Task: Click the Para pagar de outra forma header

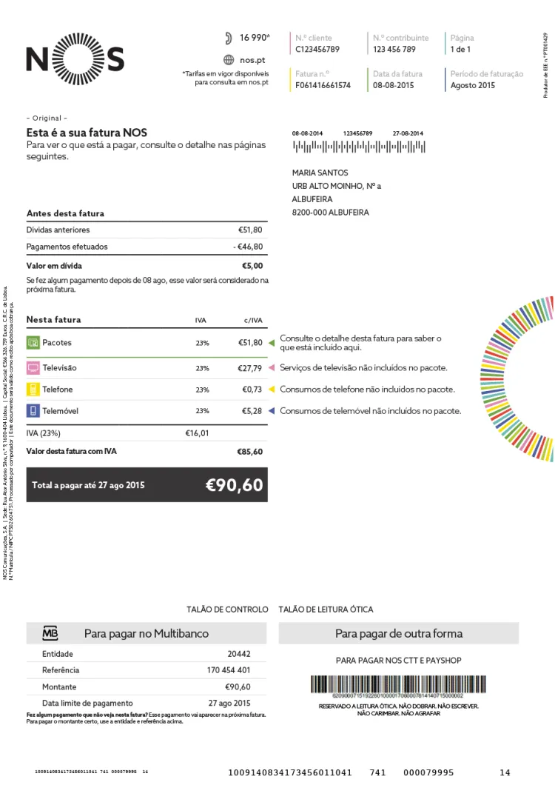Action: [x=399, y=633]
